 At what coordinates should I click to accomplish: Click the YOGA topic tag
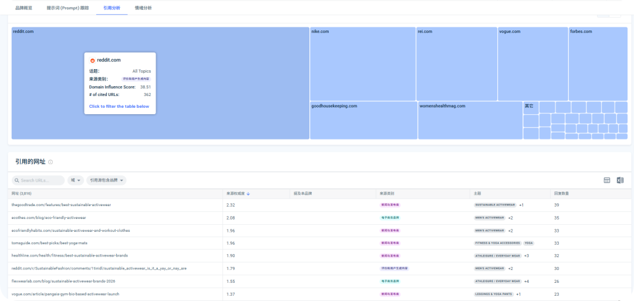tap(529, 243)
